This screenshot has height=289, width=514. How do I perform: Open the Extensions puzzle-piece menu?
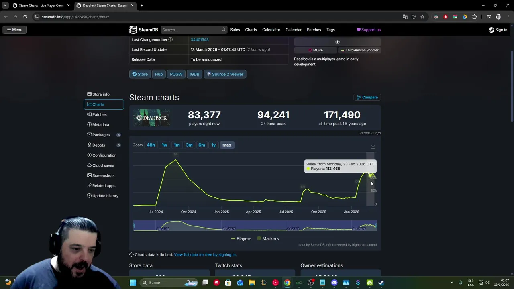(x=474, y=17)
